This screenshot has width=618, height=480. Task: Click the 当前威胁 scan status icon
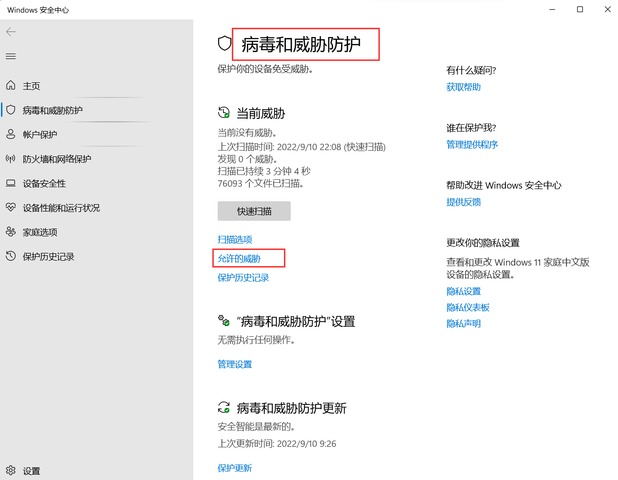point(224,113)
